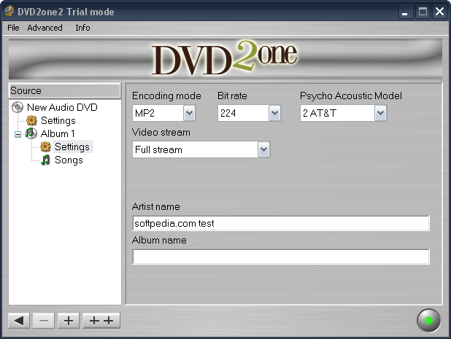Viewport: 451px width, 339px height.
Task: Maximize the DVD2one window
Action: [423, 12]
